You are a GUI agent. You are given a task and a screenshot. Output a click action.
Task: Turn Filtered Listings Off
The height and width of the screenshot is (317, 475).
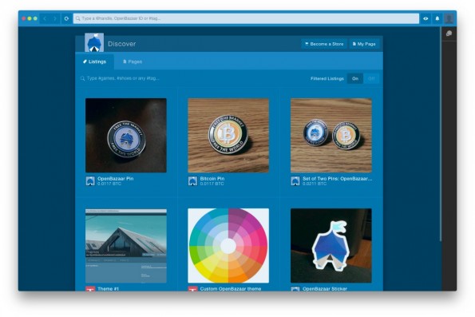point(371,78)
